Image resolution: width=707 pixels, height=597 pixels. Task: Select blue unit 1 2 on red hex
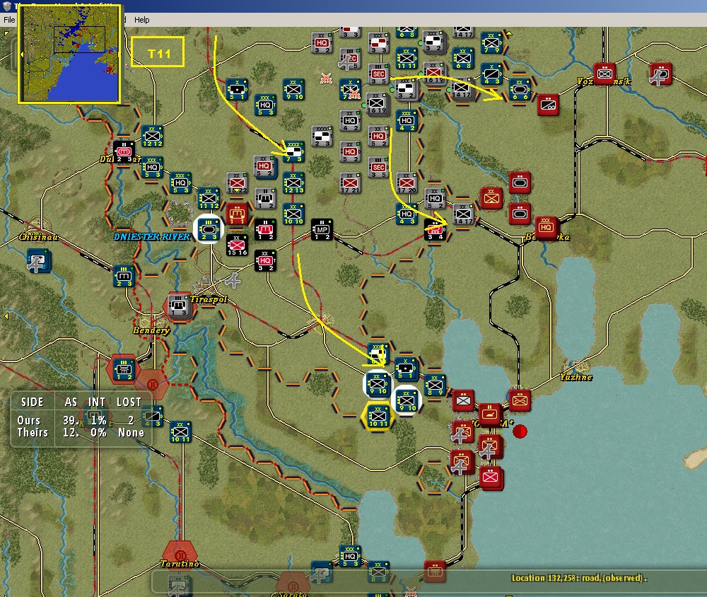[x=124, y=369]
